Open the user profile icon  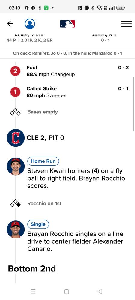coord(30,24)
